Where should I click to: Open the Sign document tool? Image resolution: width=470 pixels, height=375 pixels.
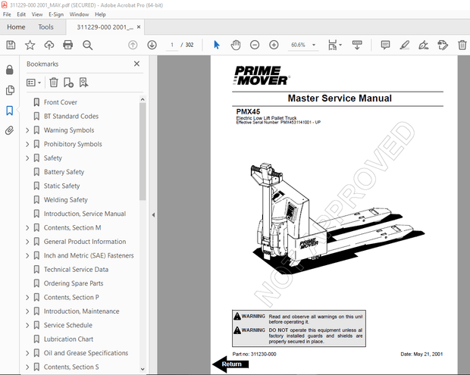coord(424,45)
